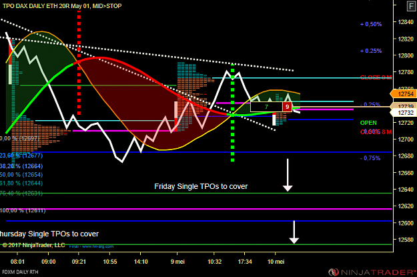
Task: Click the upper red CLOSE 8 M label
Action: (x=376, y=77)
